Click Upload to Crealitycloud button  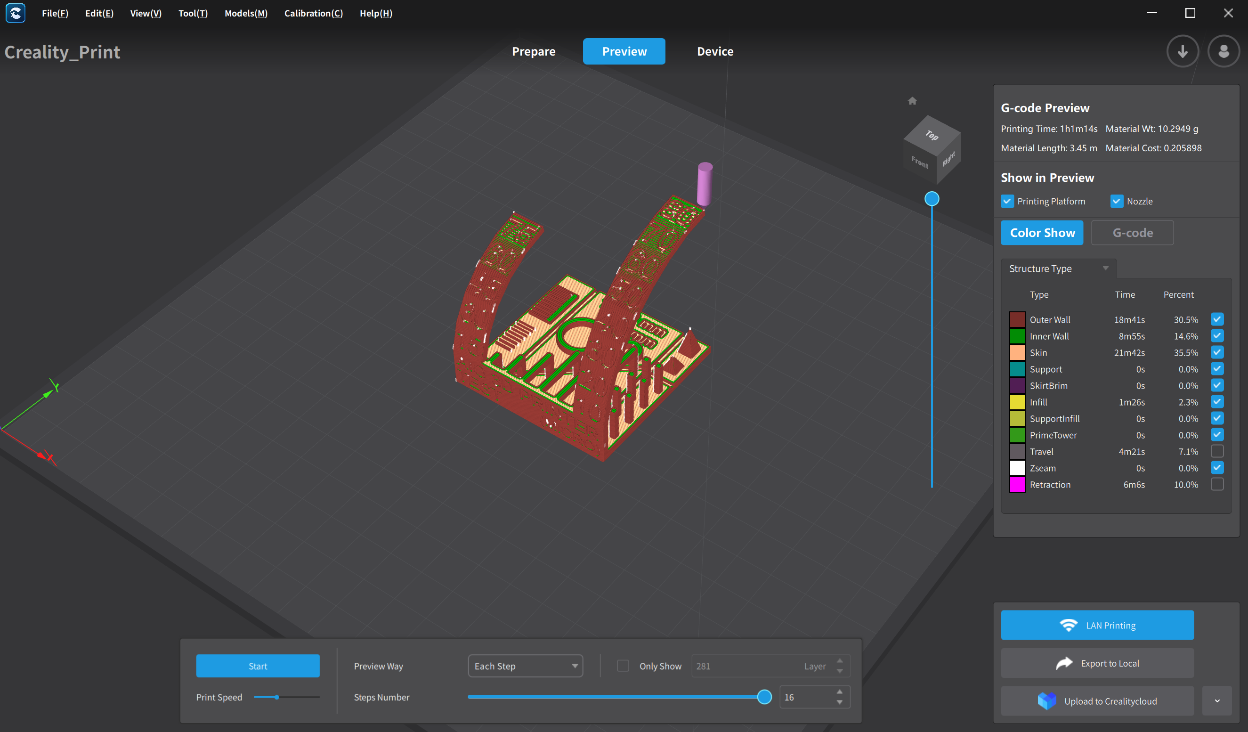pos(1097,701)
